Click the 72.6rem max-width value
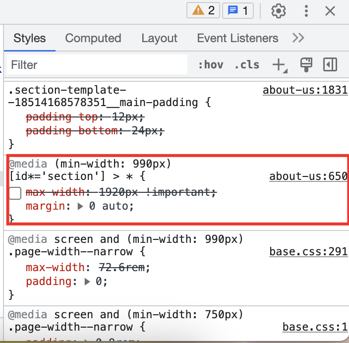Screen dimensions: 349x343 coord(121,267)
